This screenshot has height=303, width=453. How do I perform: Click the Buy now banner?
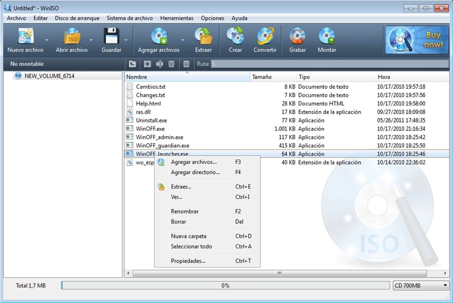[x=417, y=40]
